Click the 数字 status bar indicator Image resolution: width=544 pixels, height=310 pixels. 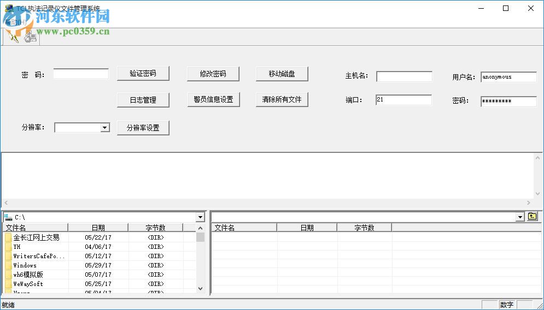pyautogui.click(x=507, y=305)
